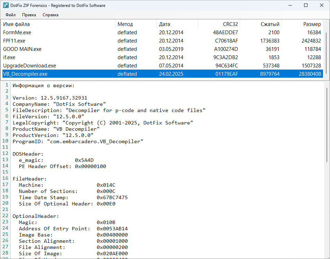Image resolution: width=330 pixels, height=259 pixels.
Task: Click the compressed size 1736383
Action: (270, 40)
